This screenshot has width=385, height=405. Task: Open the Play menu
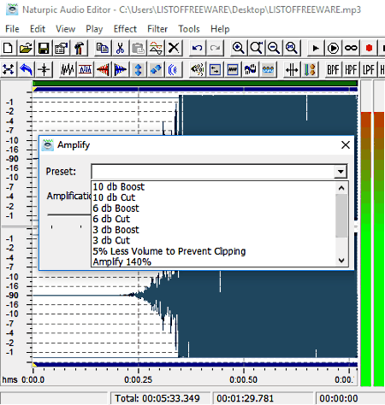click(x=94, y=29)
